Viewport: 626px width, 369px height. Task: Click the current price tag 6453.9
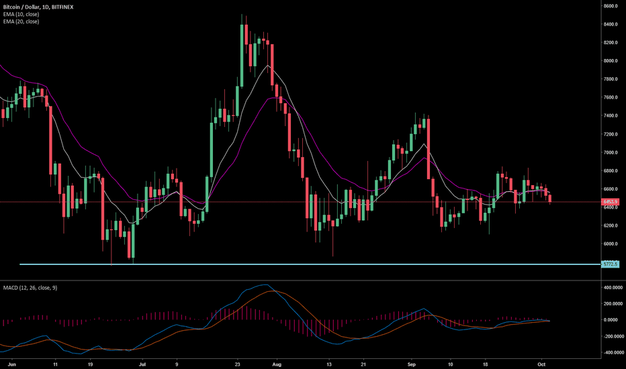point(611,202)
